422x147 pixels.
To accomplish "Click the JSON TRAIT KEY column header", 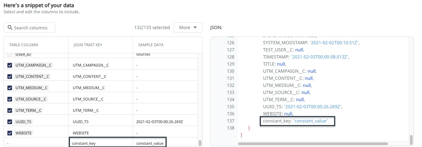I will click(x=88, y=45).
